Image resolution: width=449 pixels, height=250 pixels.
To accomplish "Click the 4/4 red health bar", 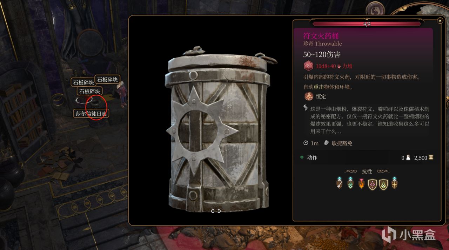I will tap(367, 24).
